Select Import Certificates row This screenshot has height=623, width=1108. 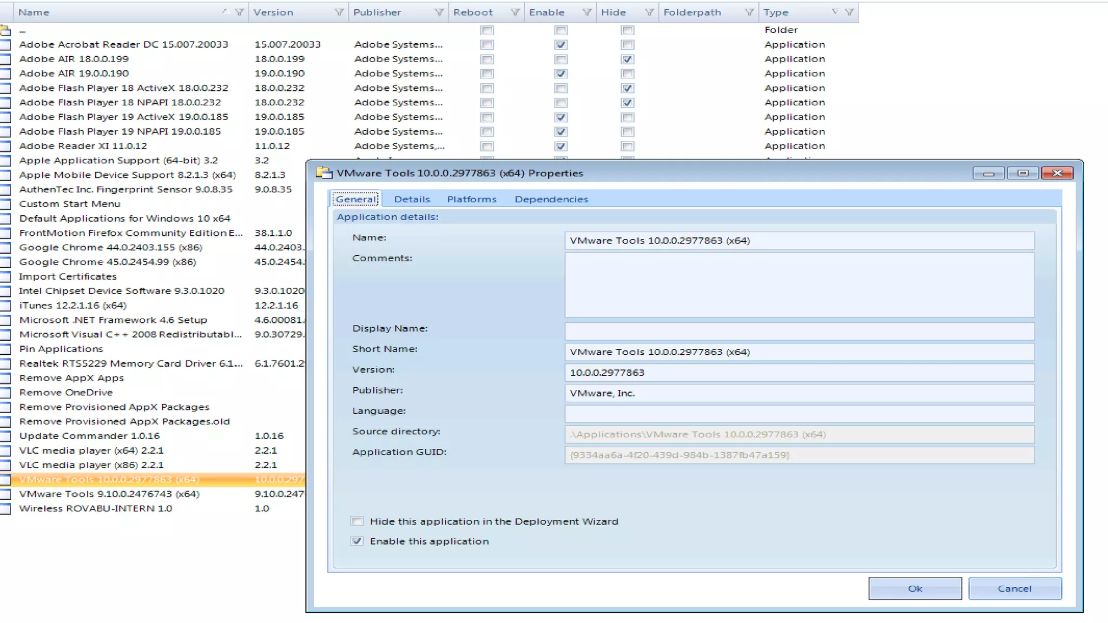[x=153, y=277]
